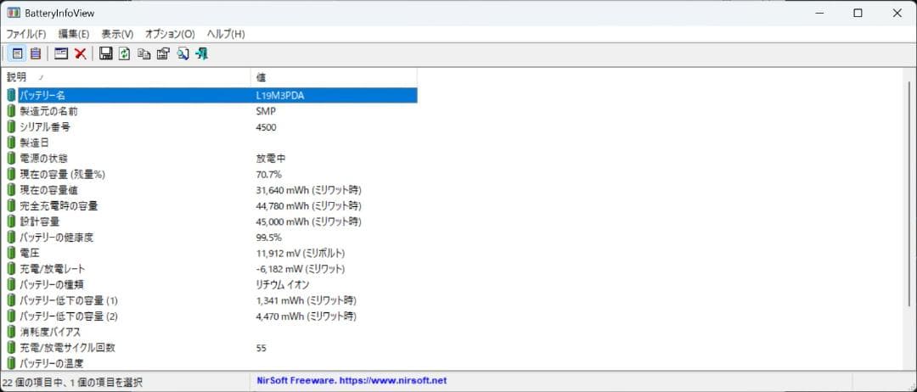This screenshot has height=392, width=917.
Task: Click battery icon beside バッテリー名
Action: (11, 95)
